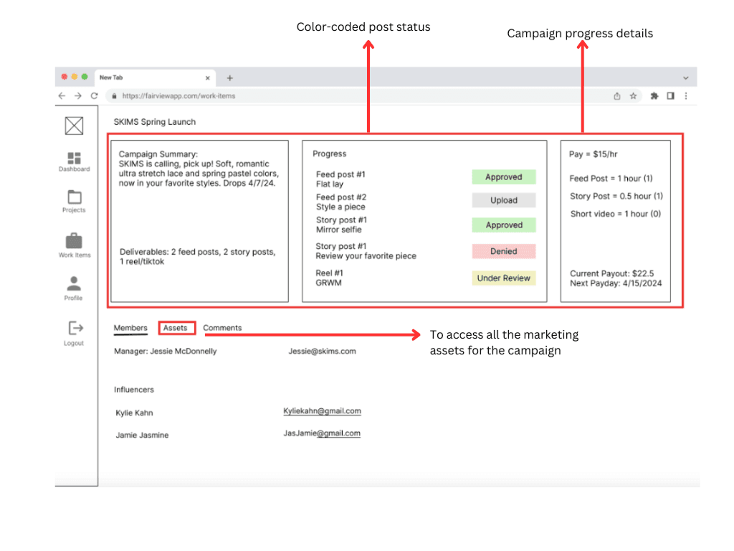Click the SKIMS Spring Launch title
Image resolution: width=734 pixels, height=551 pixels.
(x=155, y=122)
